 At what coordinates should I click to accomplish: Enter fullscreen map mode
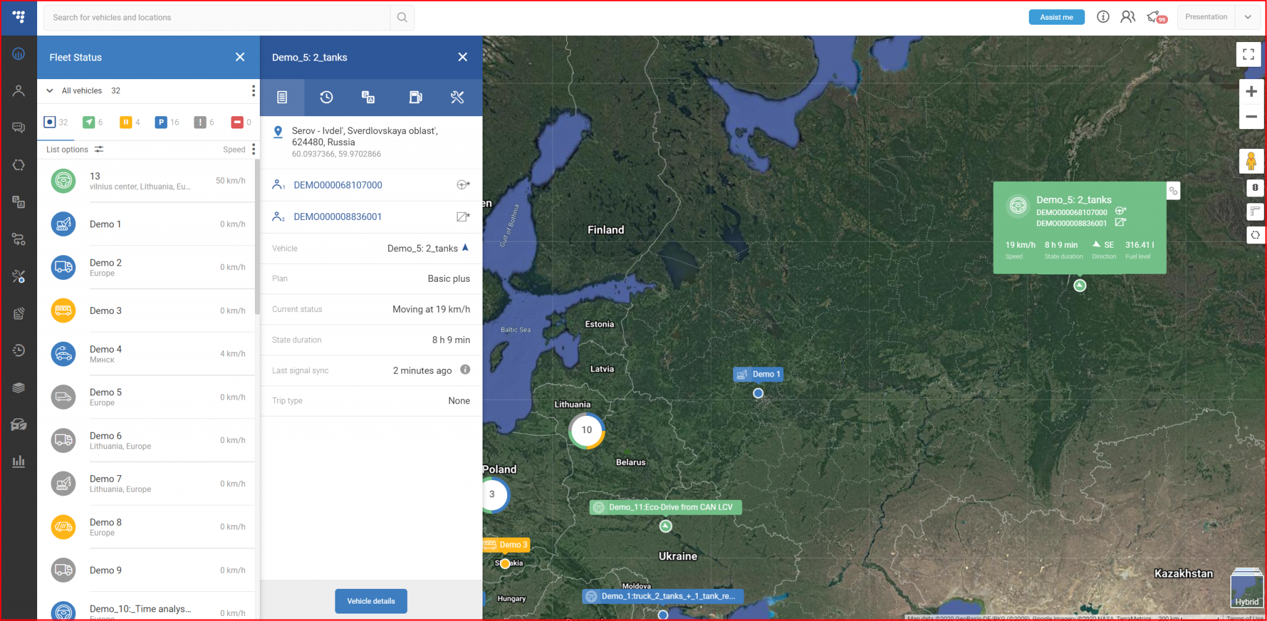(1248, 54)
